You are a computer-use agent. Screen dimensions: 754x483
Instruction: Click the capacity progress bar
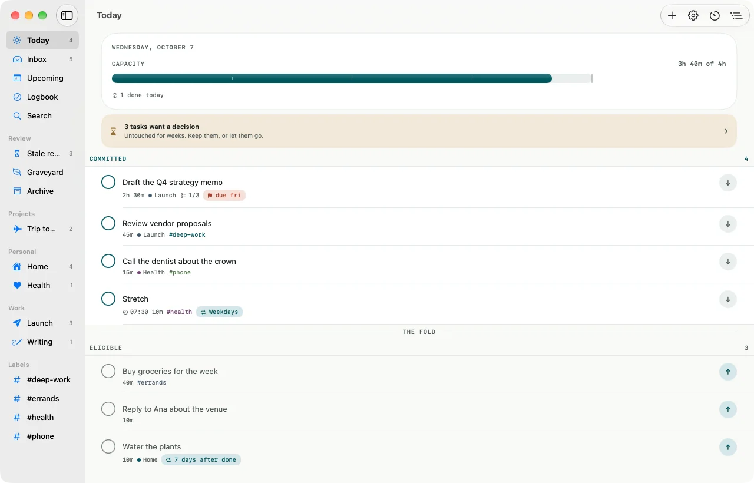pos(352,78)
